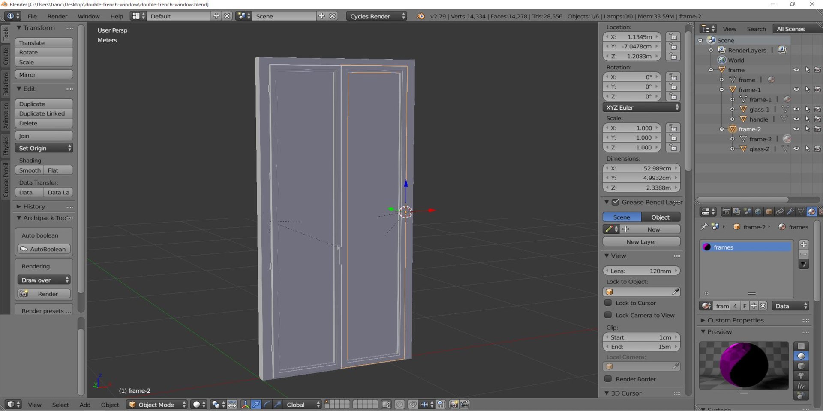Enable Lock to Cursor checkbox
Image resolution: width=823 pixels, height=411 pixels.
point(608,303)
